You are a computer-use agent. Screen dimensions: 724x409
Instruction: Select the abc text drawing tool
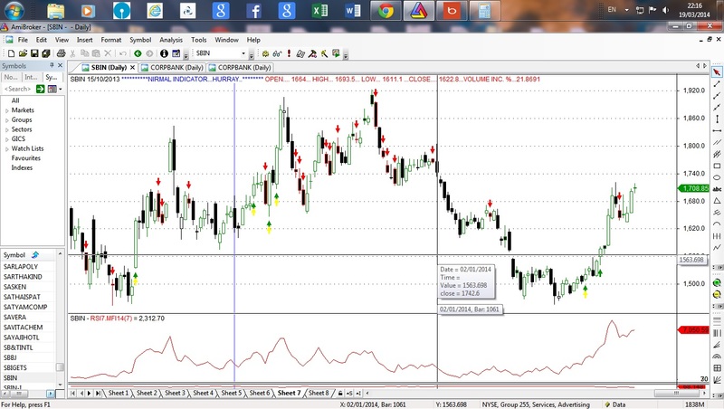(x=717, y=189)
